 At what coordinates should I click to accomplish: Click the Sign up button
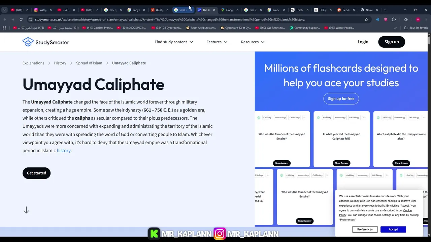[x=392, y=42]
